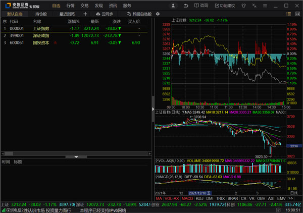Open the 发现 menu
Image resolution: width=303 pixels, height=213 pixels.
(99, 6)
